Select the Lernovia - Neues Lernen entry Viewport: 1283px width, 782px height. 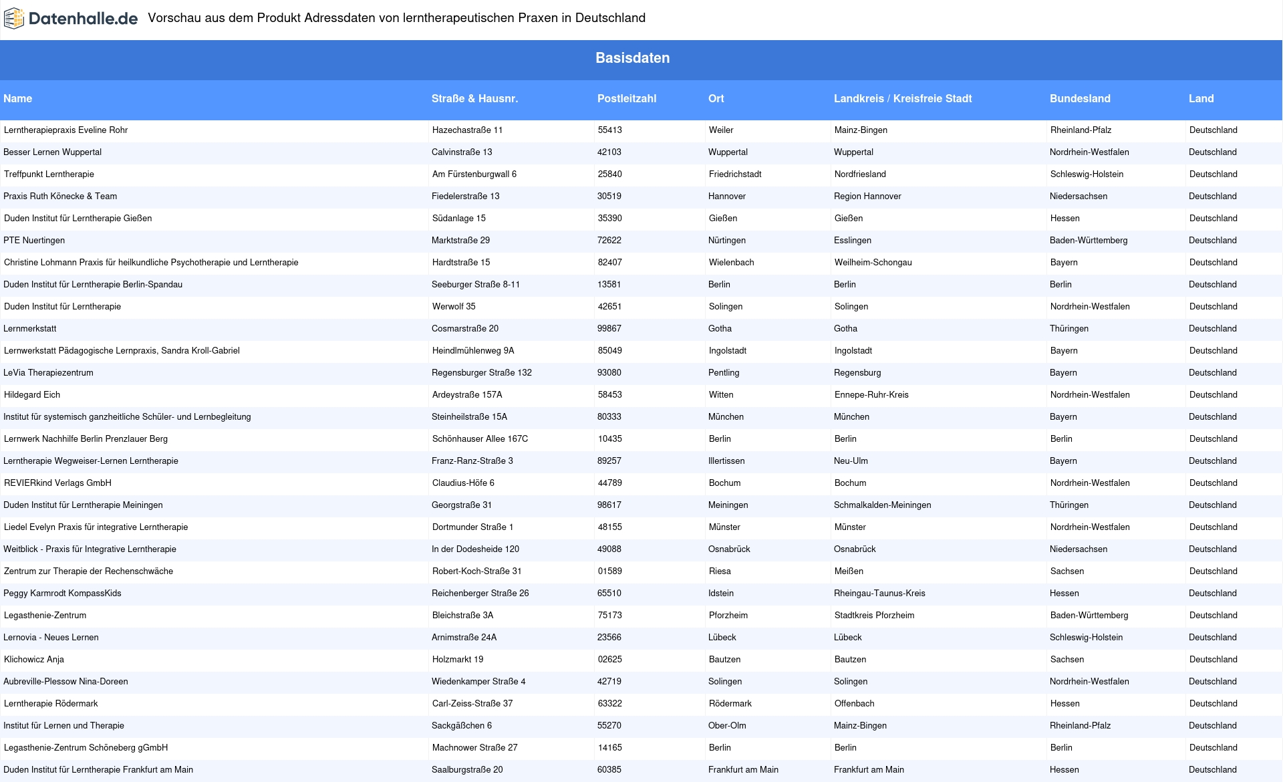point(51,638)
